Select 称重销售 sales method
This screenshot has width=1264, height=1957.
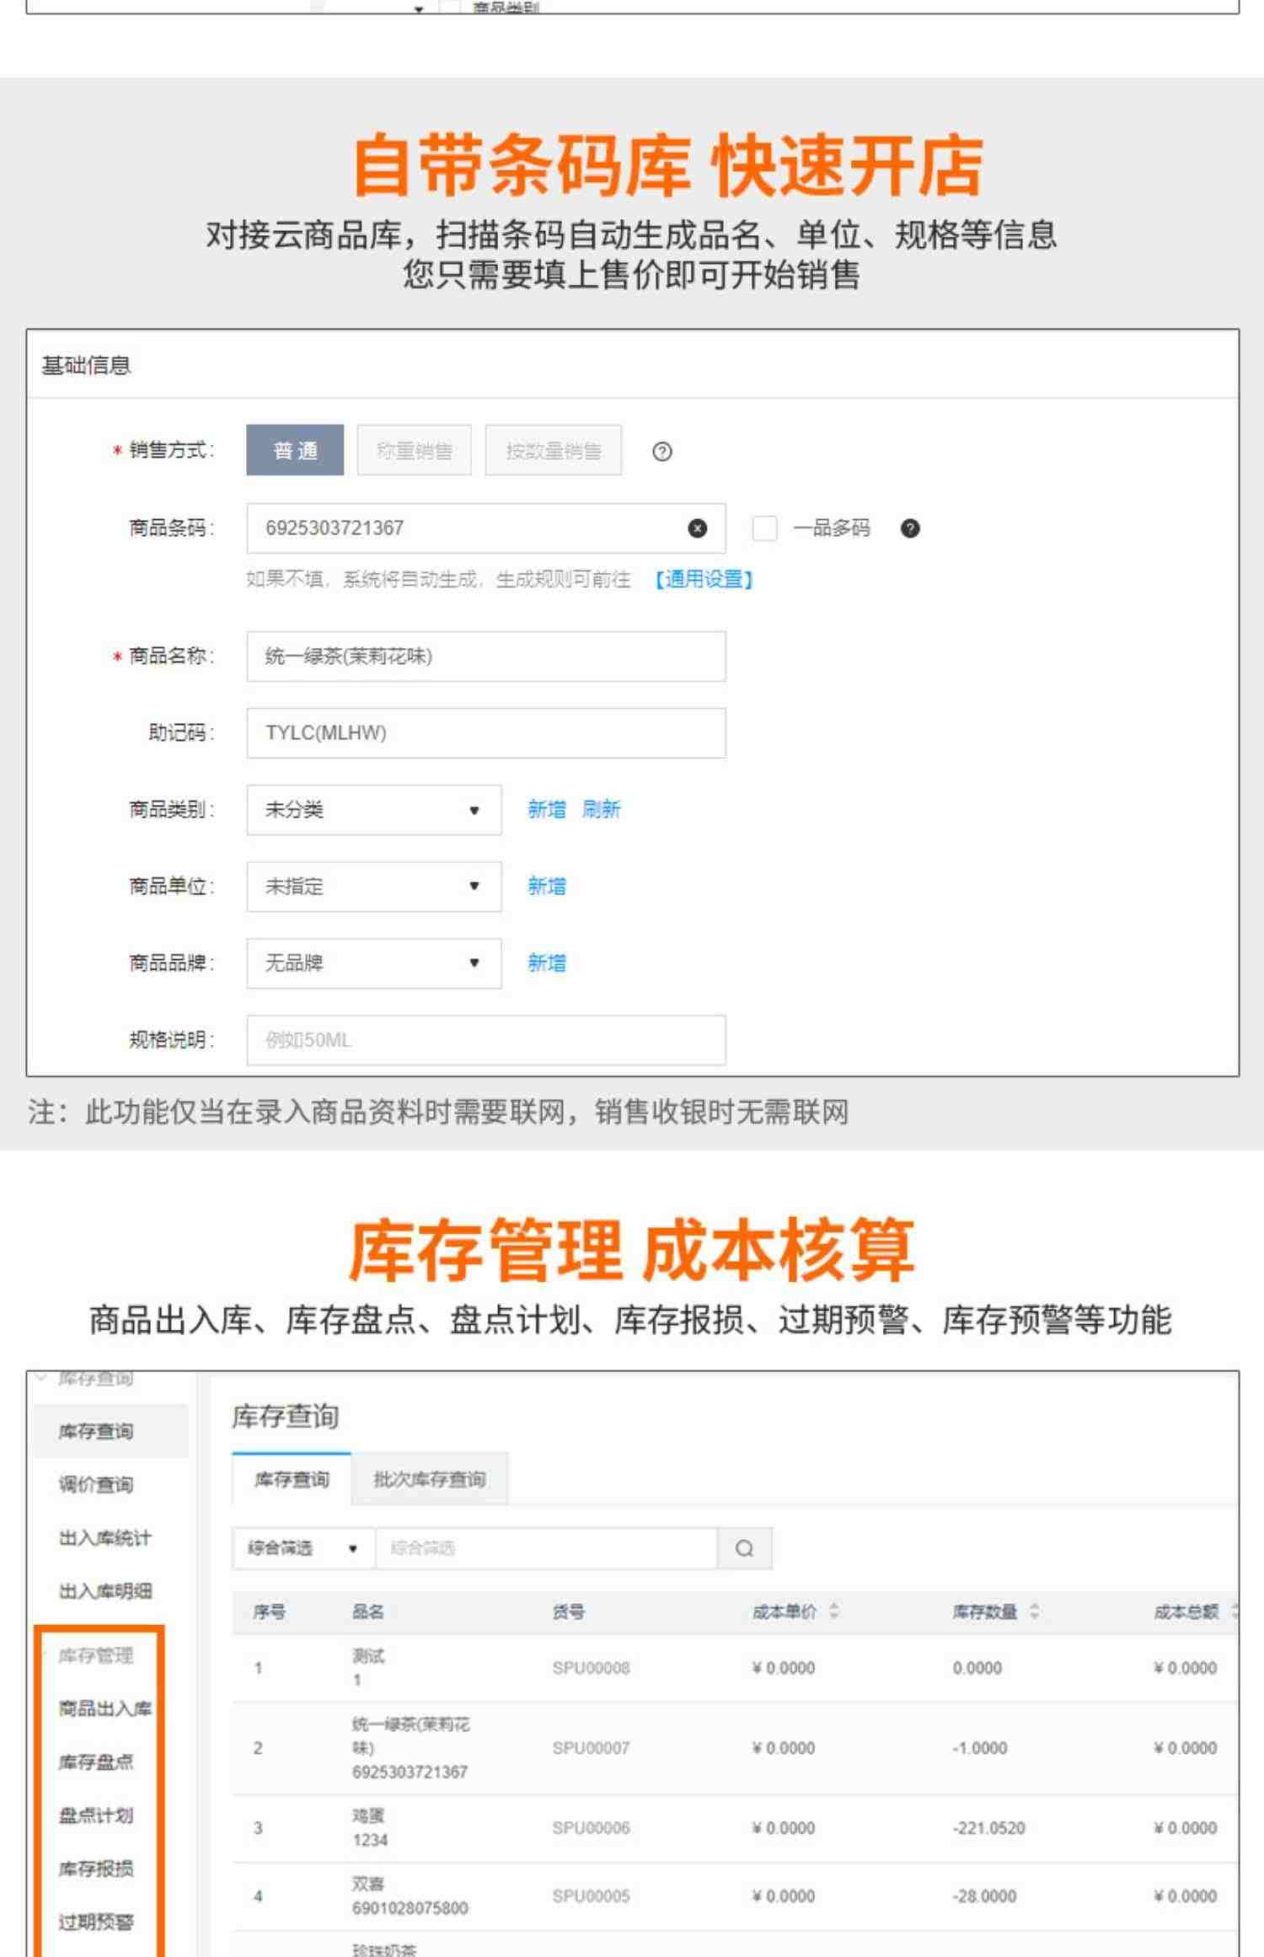[x=414, y=450]
